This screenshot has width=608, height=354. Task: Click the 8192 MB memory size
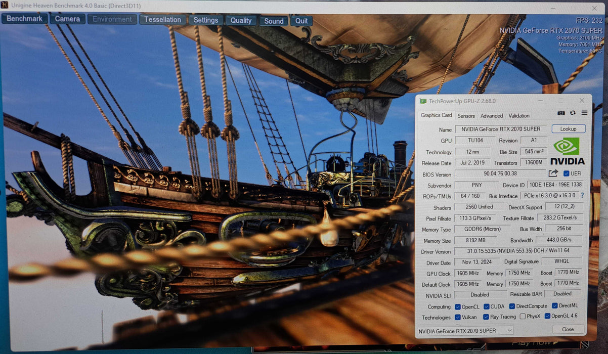[475, 241]
